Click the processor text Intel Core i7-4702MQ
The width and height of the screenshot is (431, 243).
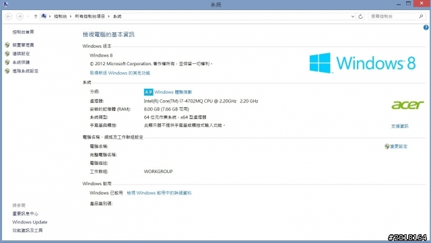pyautogui.click(x=201, y=101)
